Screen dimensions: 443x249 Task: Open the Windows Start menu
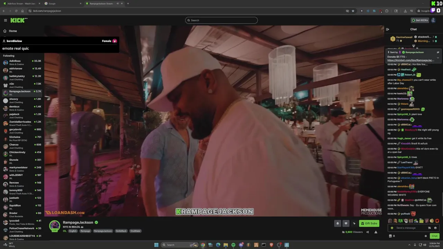pos(156,245)
